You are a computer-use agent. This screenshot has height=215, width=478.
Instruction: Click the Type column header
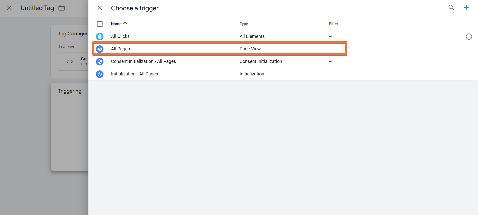(x=244, y=24)
